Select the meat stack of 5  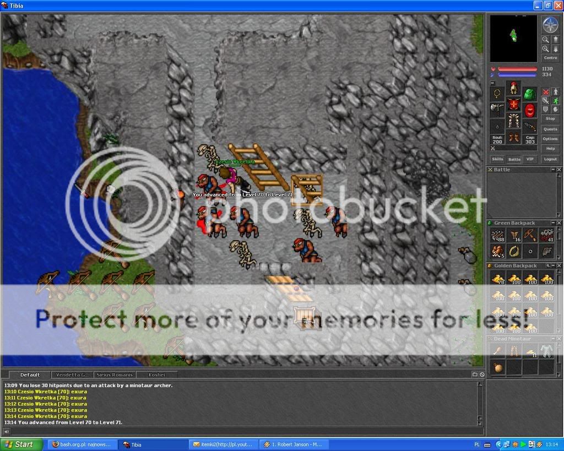[498, 252]
